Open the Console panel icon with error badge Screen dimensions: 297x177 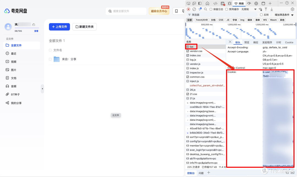(223, 3)
